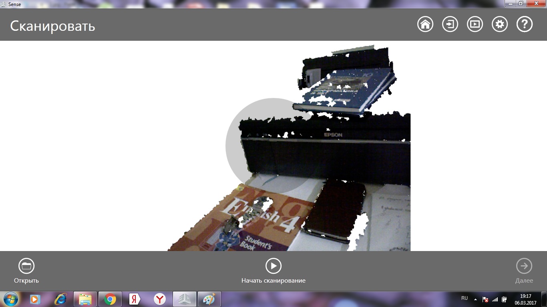Click the Открыть folder icon
Screen dimensions: 547x307
[x=26, y=266]
